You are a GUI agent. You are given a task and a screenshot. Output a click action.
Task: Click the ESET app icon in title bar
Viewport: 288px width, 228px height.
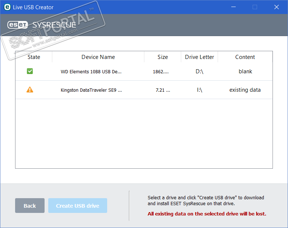[x=7, y=7]
